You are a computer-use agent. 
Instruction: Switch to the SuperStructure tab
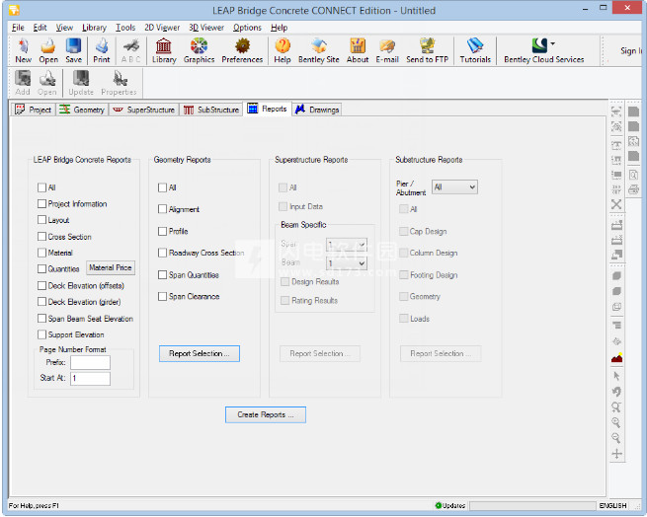144,110
